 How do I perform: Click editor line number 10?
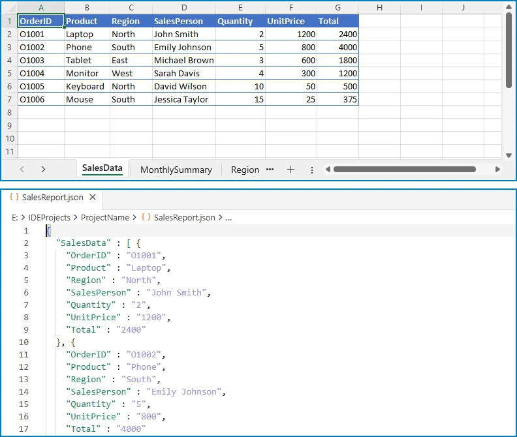pos(23,342)
